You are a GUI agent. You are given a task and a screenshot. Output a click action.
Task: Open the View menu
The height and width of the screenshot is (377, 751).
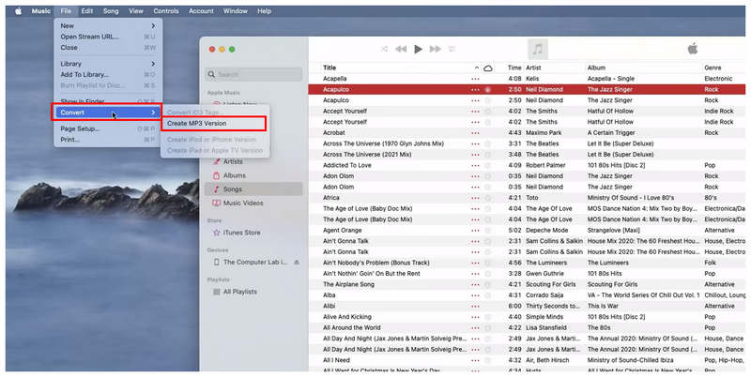coord(136,11)
